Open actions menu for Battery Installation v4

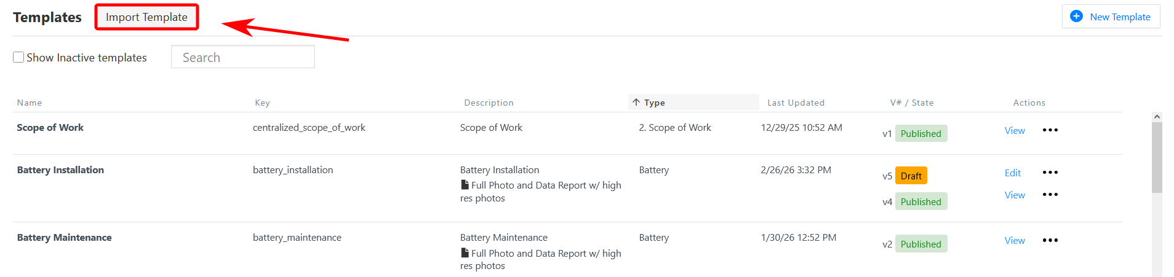[1050, 195]
